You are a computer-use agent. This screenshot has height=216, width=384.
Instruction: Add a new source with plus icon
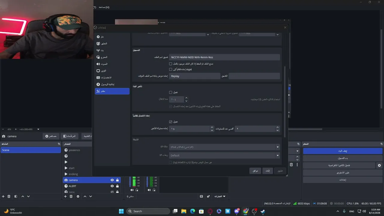click(65, 196)
